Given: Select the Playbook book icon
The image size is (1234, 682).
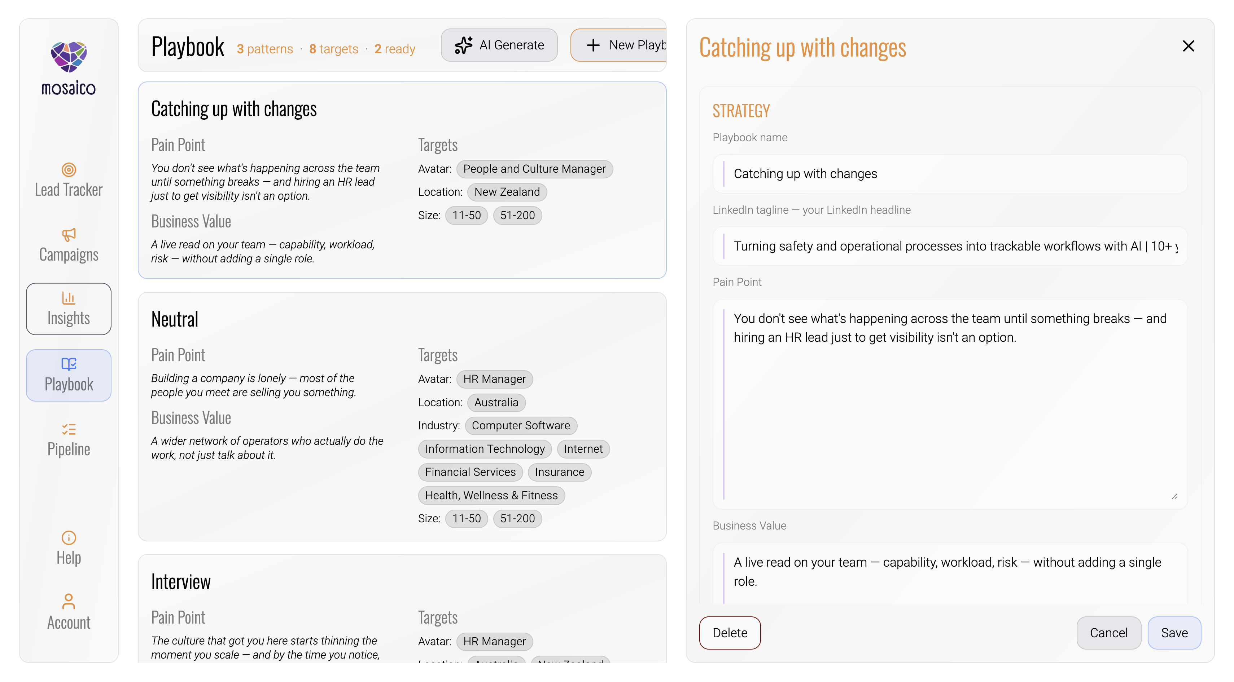Looking at the screenshot, I should (x=69, y=364).
